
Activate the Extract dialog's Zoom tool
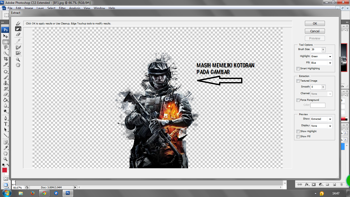18,60
